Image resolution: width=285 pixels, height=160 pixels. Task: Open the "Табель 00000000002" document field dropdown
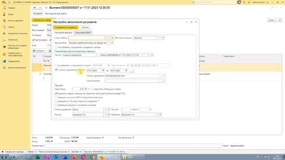(142, 55)
